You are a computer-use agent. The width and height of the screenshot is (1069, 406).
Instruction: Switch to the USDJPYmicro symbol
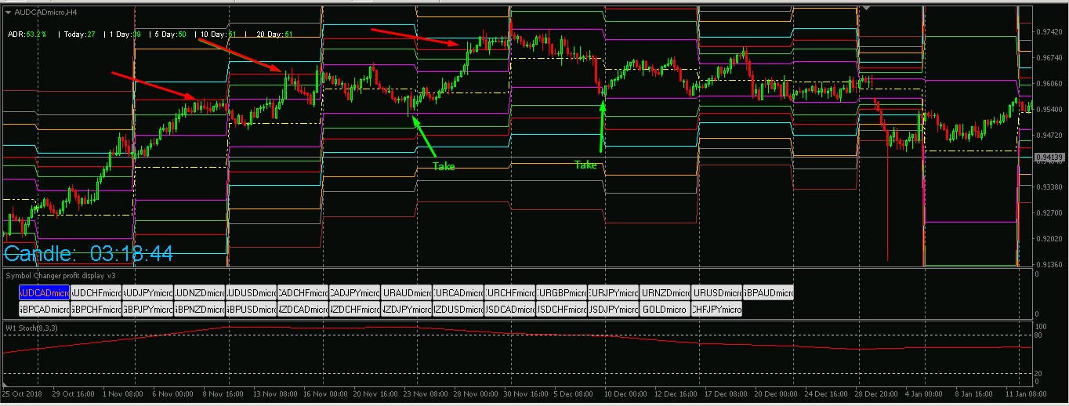(x=614, y=310)
